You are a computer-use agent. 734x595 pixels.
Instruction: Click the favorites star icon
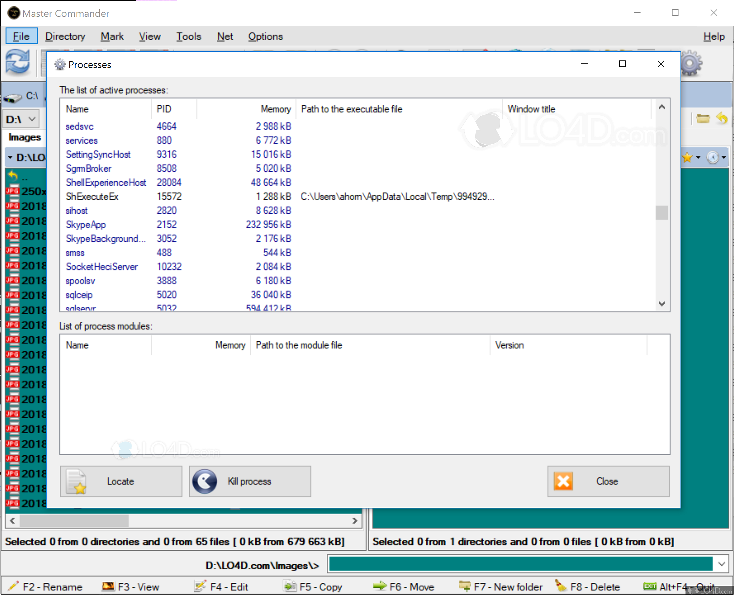687,157
